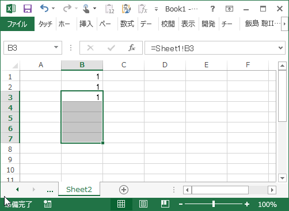Click the horizontal scrollbar left arrow

(187, 190)
